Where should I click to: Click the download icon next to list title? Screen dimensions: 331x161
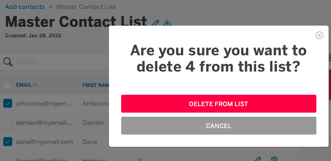pyautogui.click(x=167, y=23)
